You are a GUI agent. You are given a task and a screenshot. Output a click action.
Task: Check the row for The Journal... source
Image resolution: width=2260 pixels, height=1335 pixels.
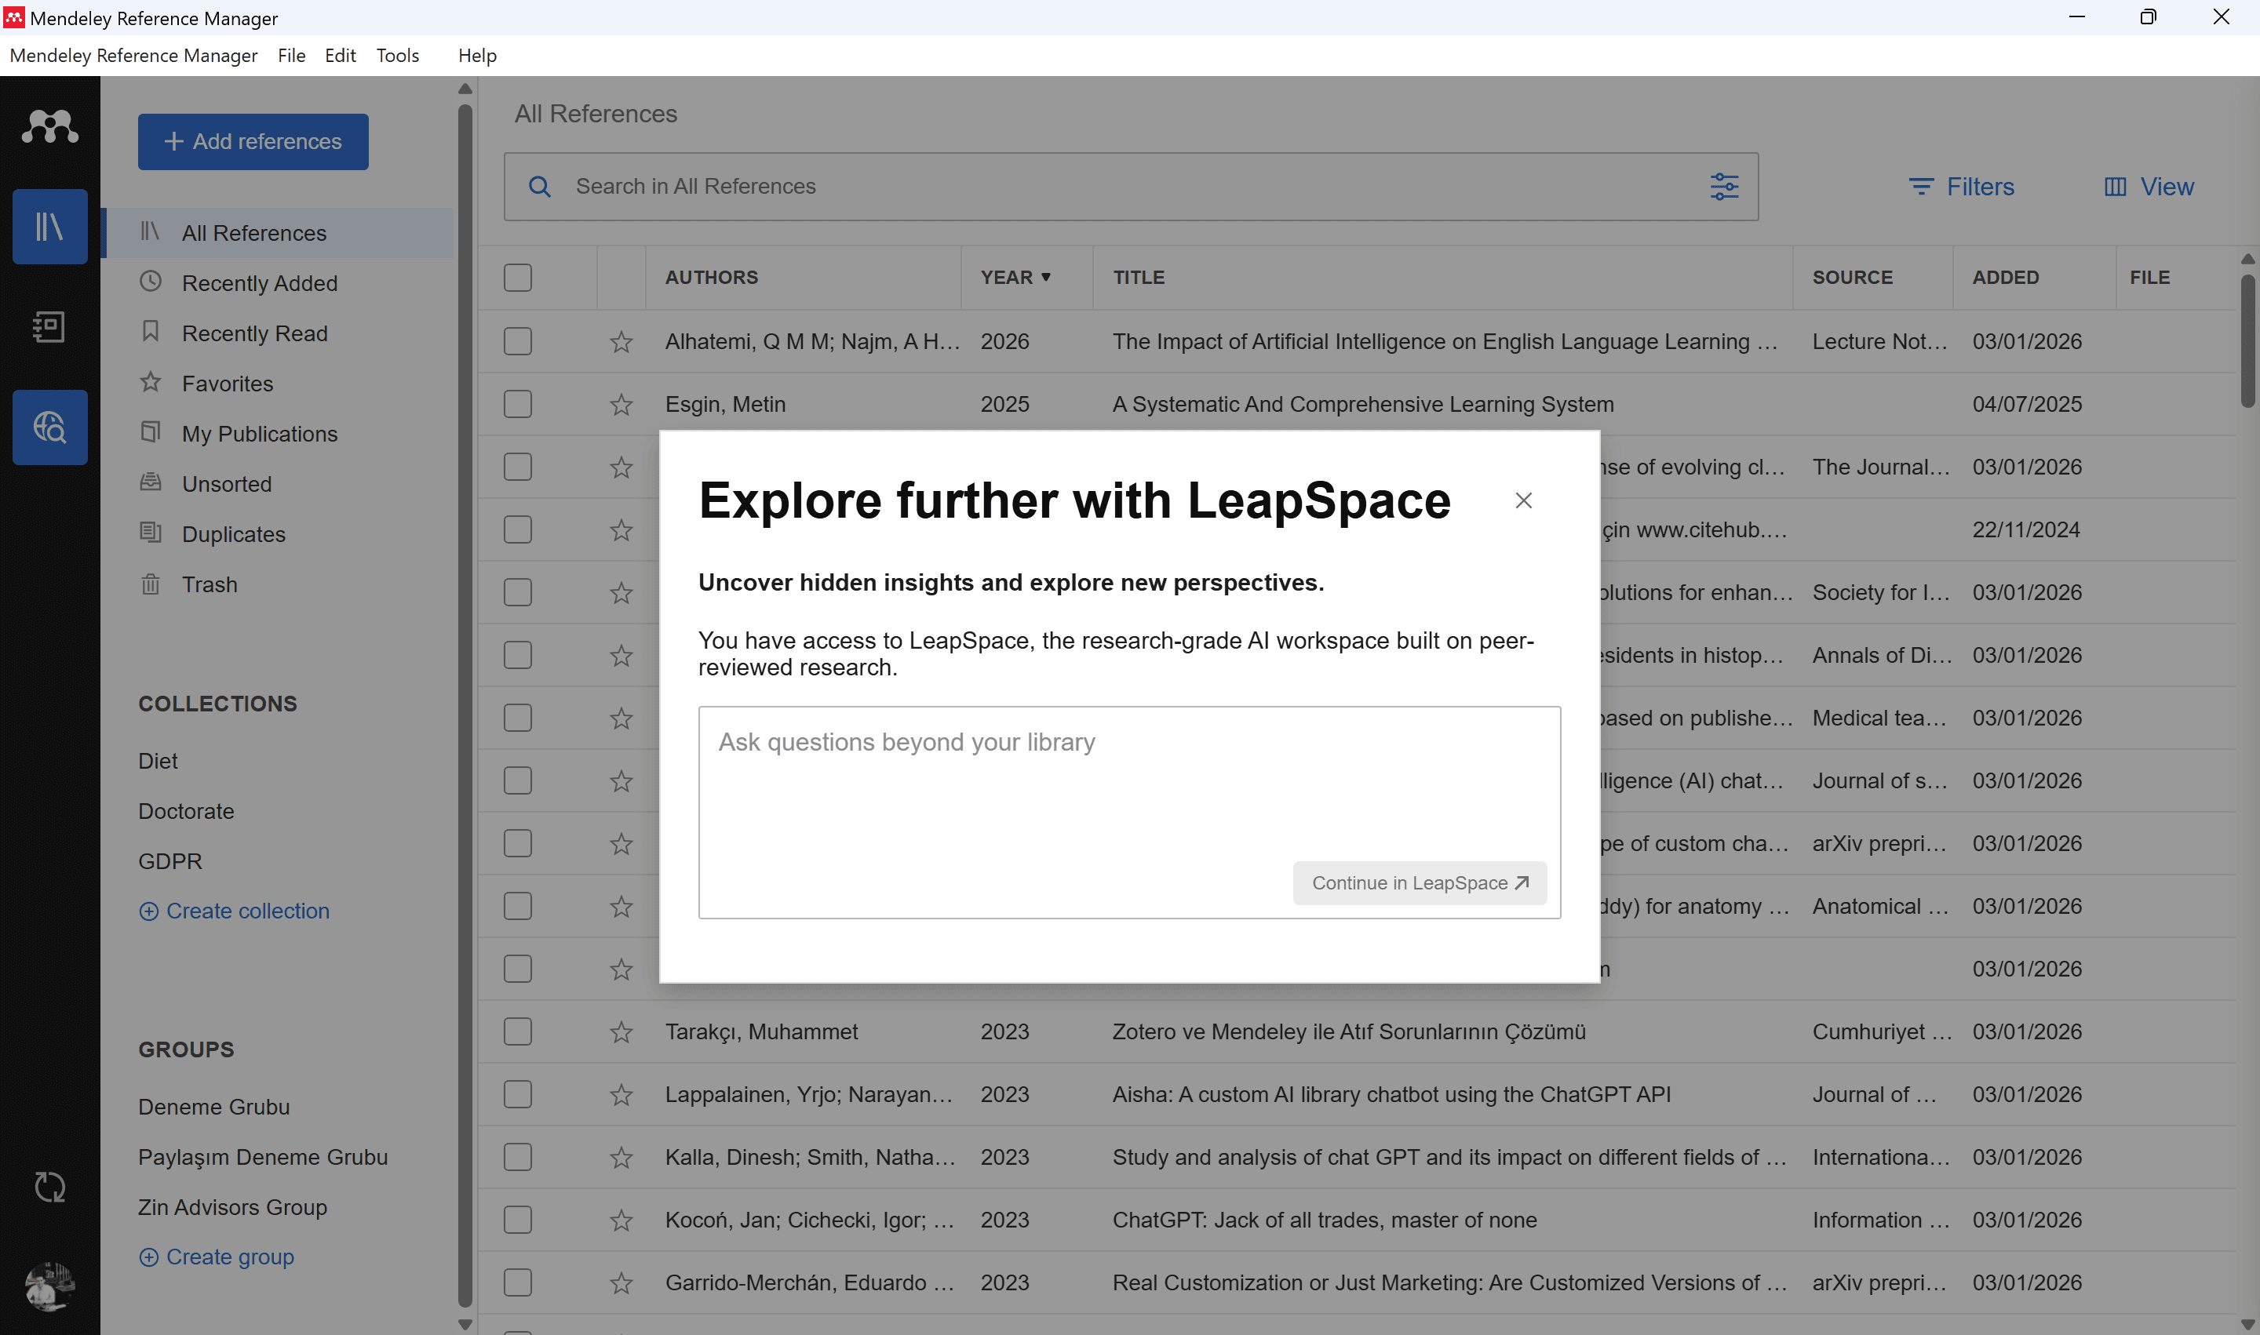click(x=517, y=467)
